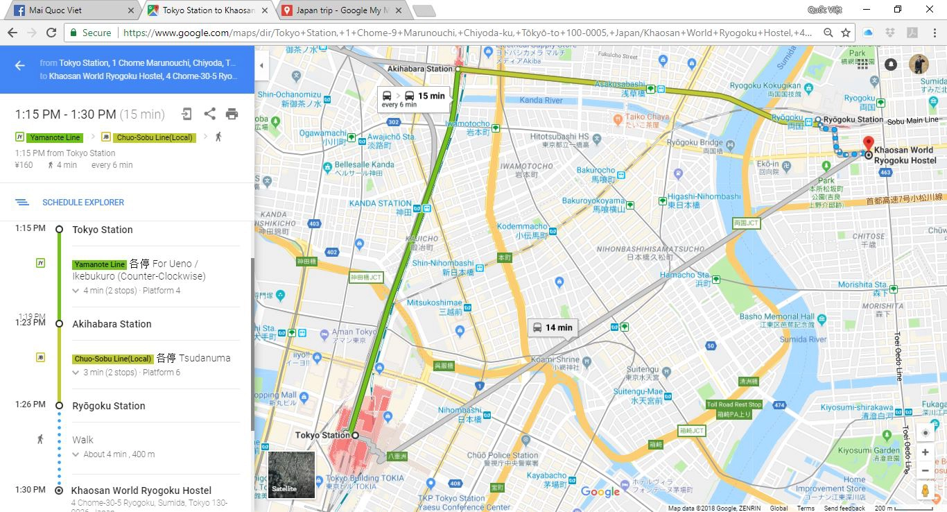This screenshot has height=512, width=947.
Task: Select the 14 min alternate route bubble
Action: click(553, 327)
